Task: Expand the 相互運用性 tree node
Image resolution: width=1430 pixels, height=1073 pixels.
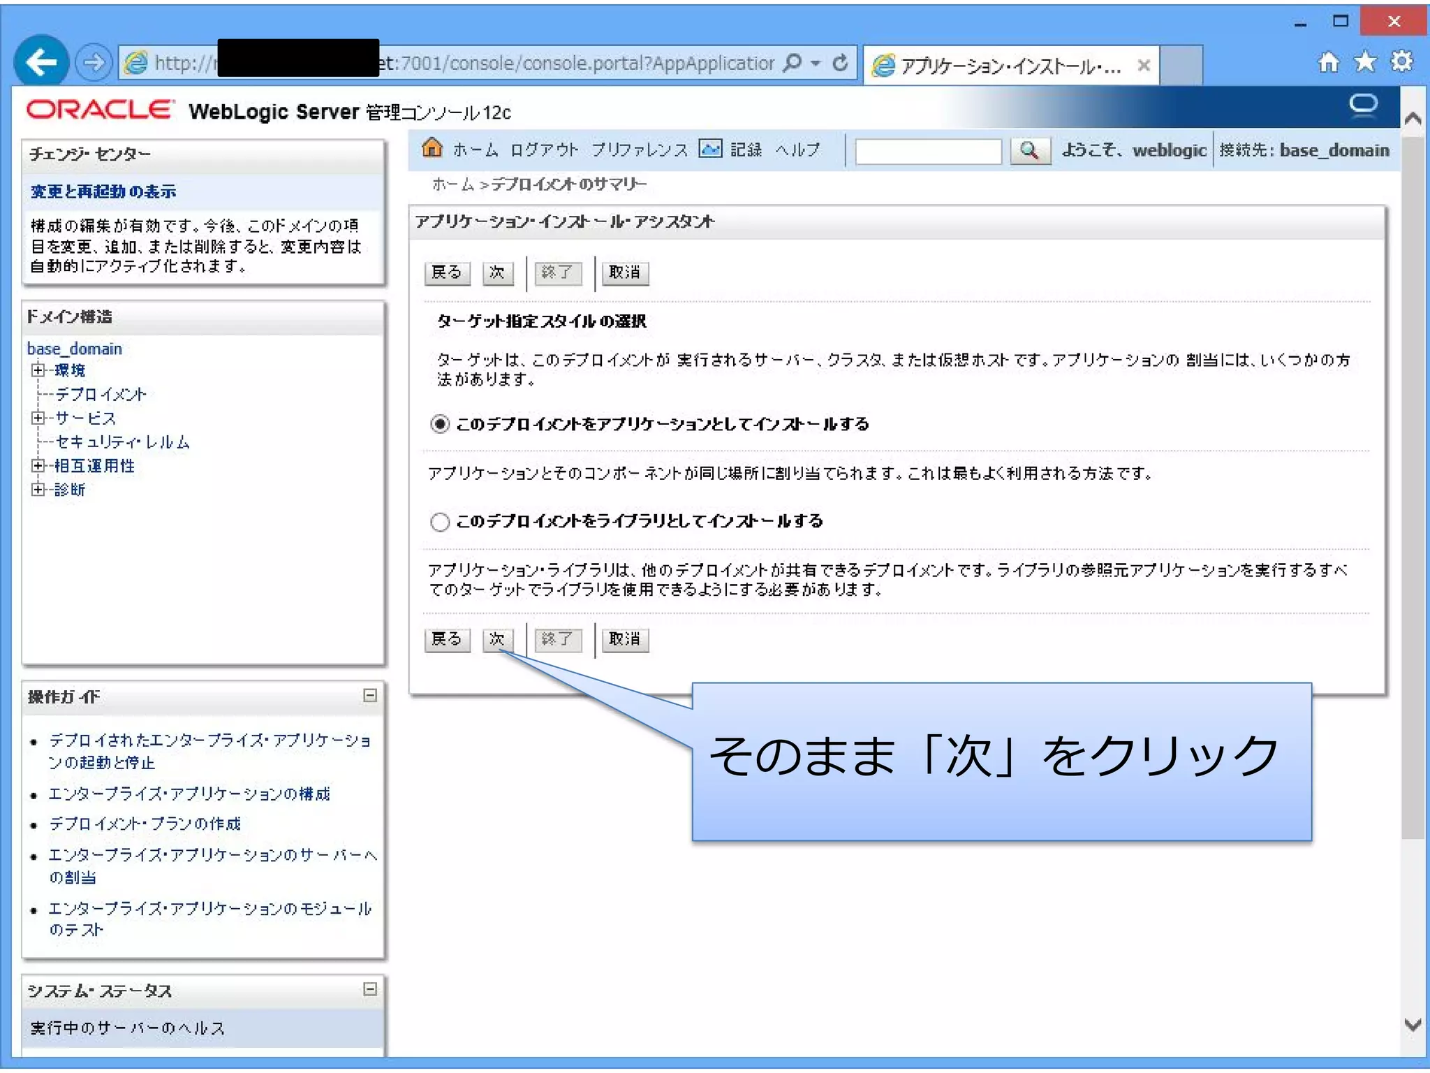Action: (x=38, y=466)
